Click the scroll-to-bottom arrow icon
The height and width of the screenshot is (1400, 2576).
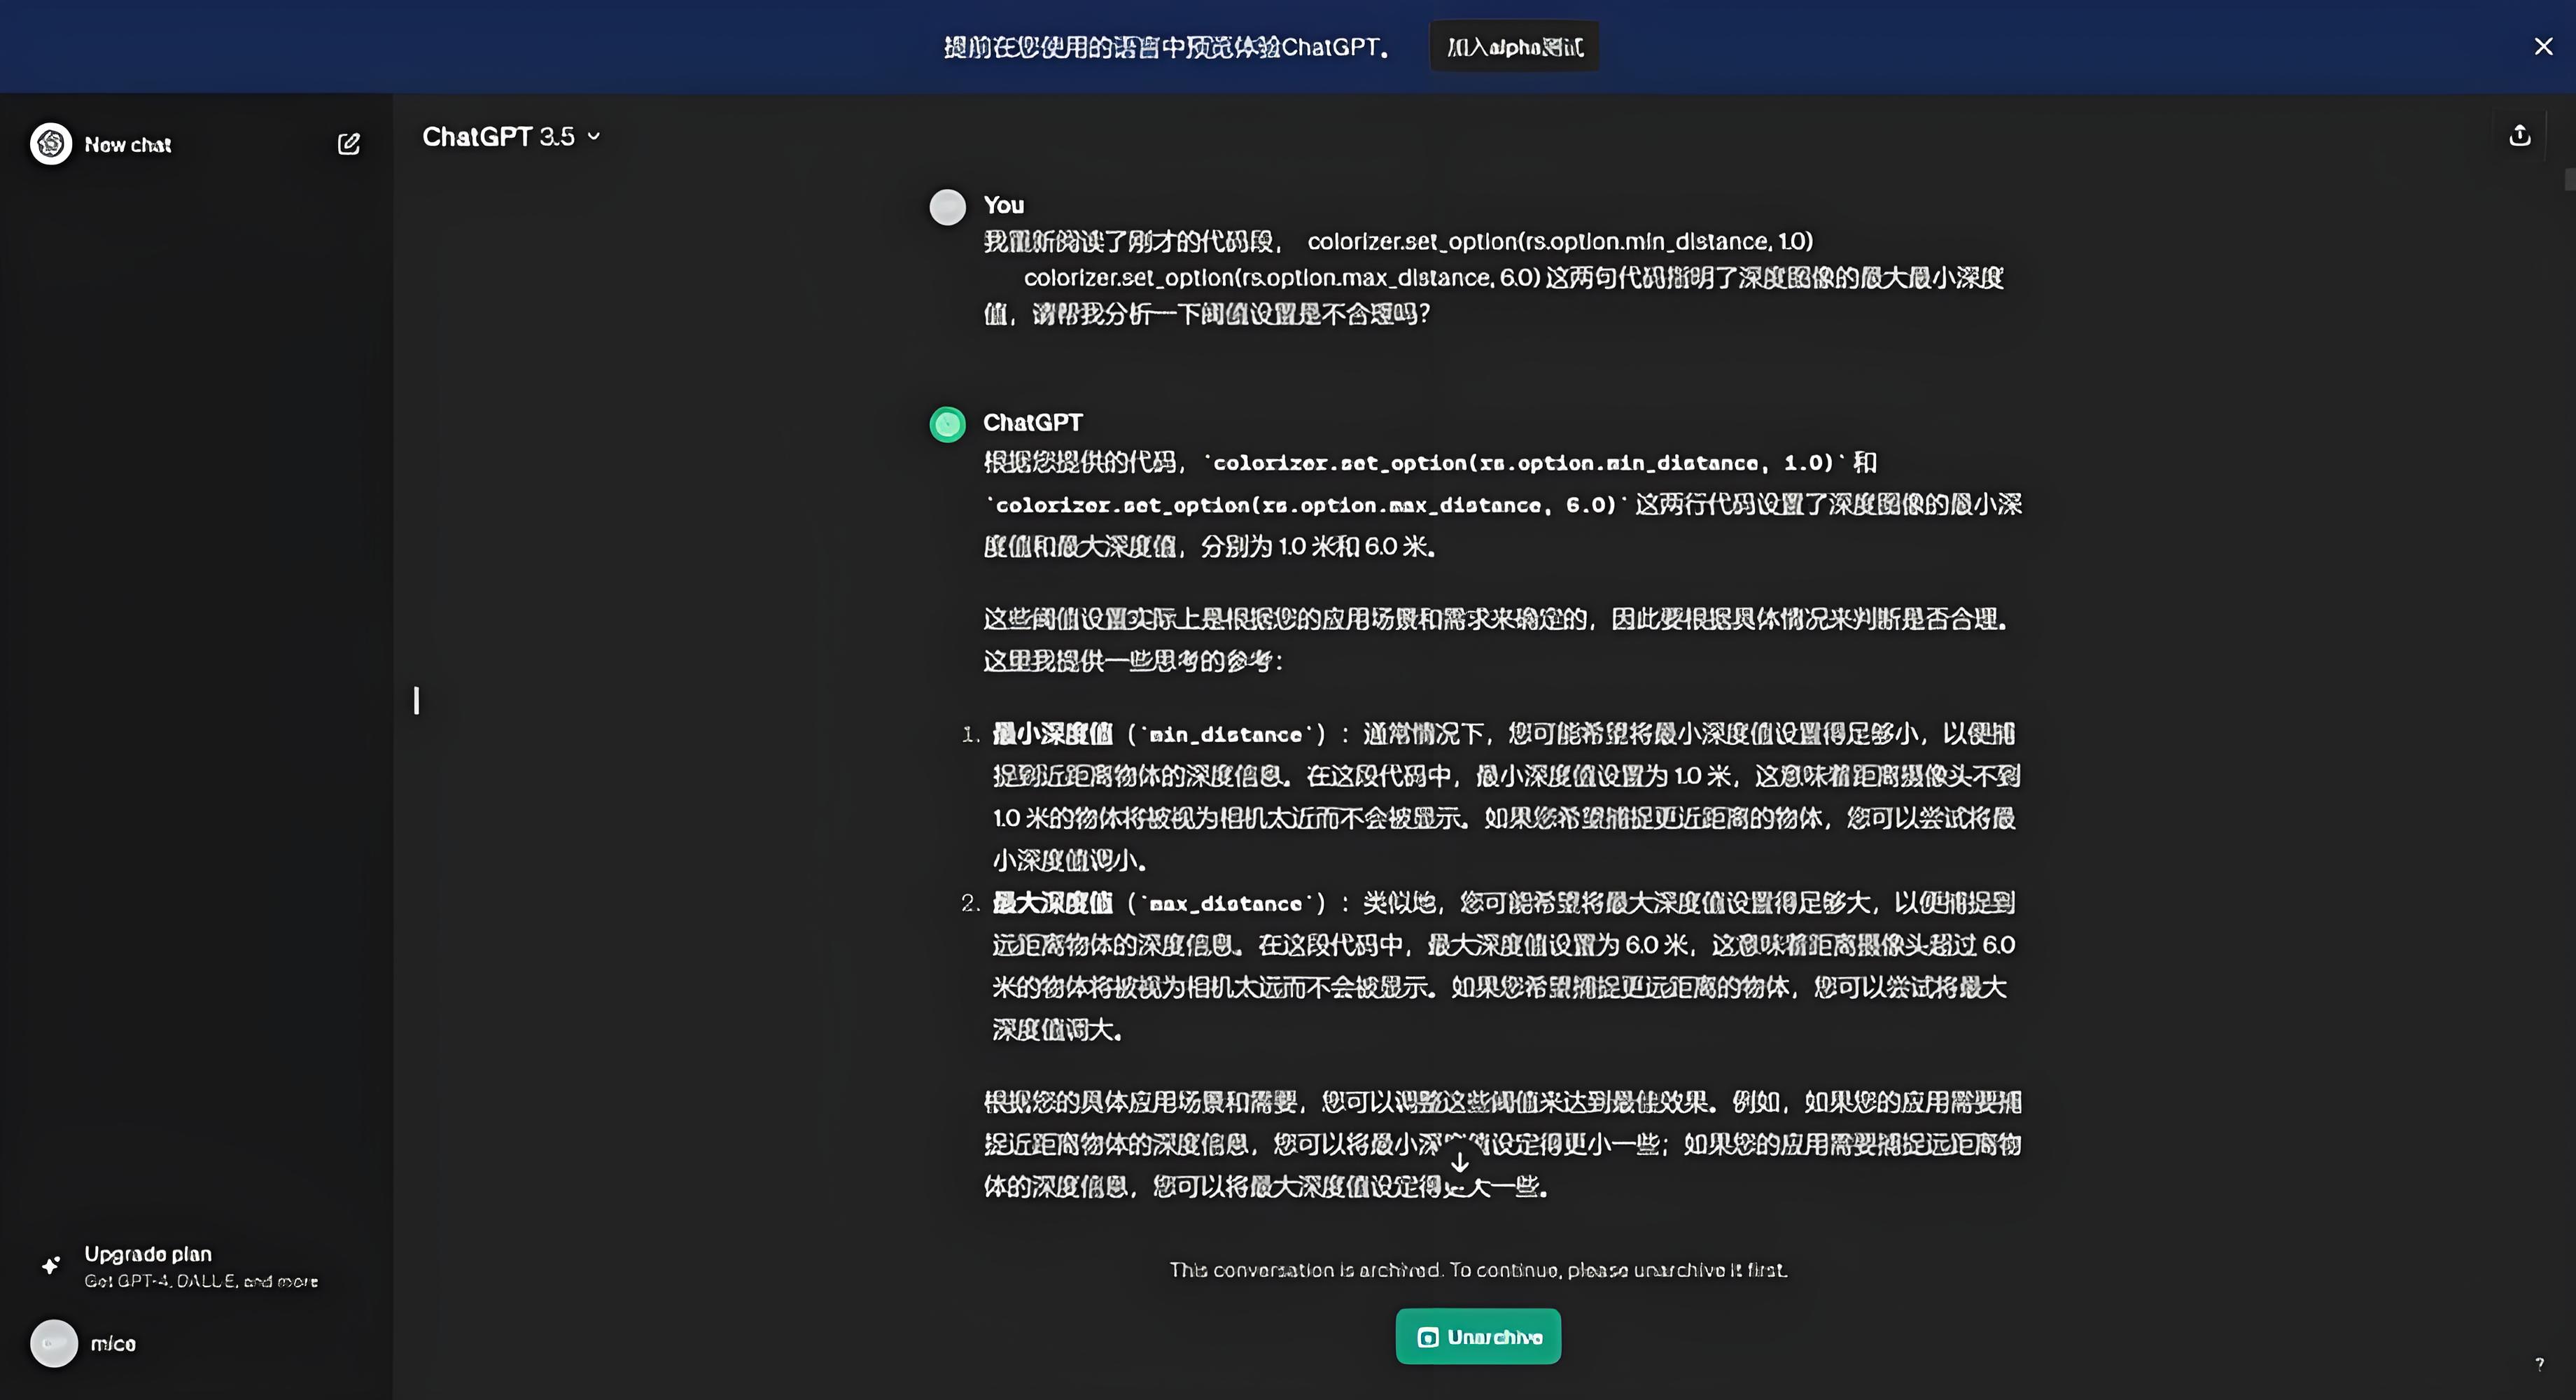pos(1459,1162)
